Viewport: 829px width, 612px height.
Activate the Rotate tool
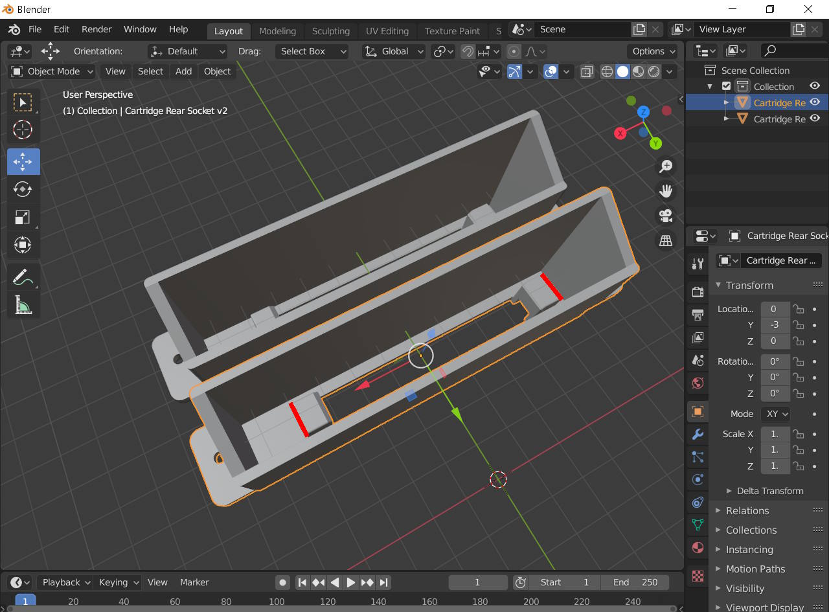pyautogui.click(x=23, y=189)
